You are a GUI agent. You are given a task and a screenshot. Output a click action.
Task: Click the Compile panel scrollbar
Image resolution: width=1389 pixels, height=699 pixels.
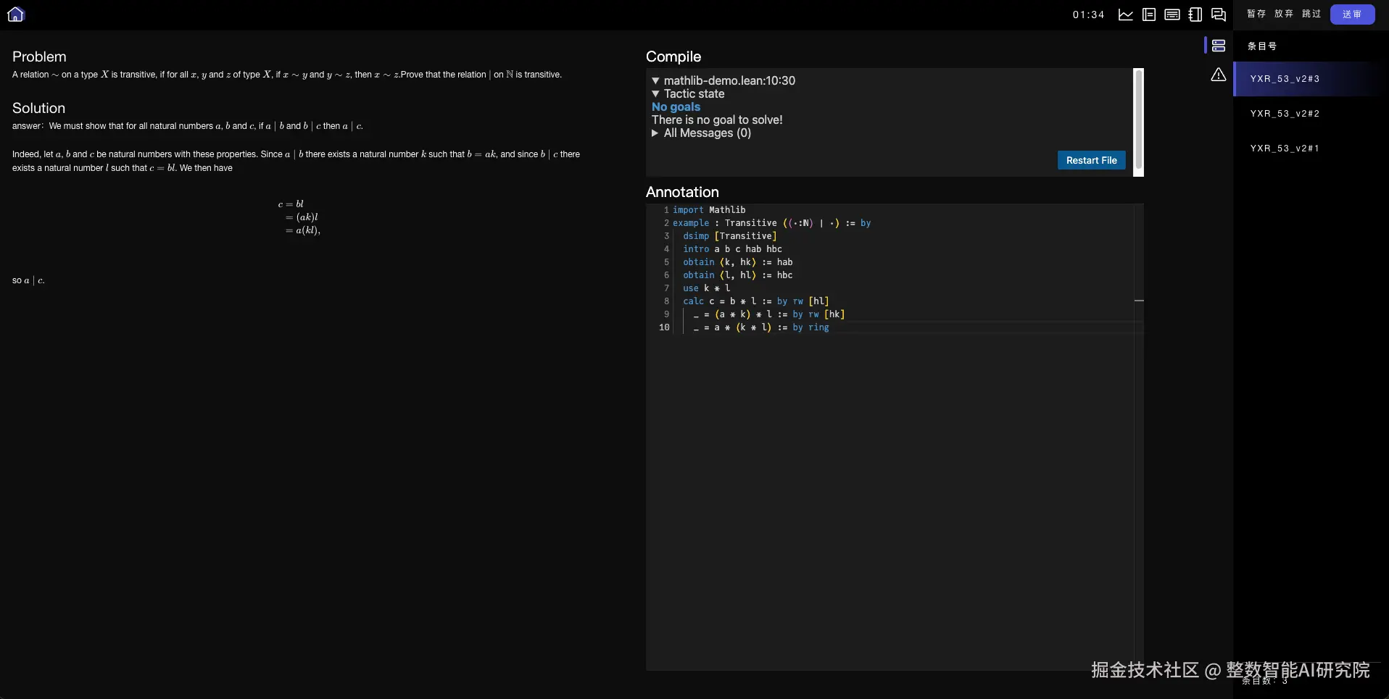1138,120
